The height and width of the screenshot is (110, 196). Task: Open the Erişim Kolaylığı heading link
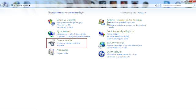(x=114, y=52)
